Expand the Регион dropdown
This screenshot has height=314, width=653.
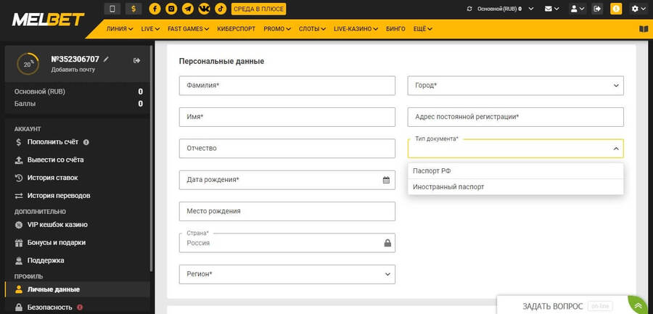pyautogui.click(x=287, y=274)
